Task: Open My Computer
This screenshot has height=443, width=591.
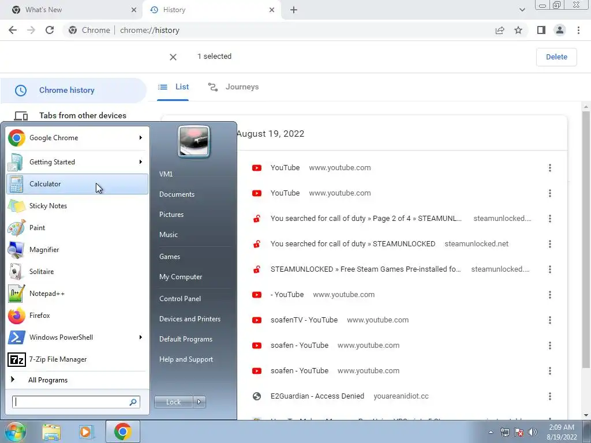Action: [x=181, y=277]
